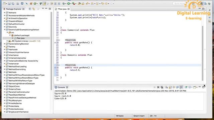This screenshot has height=120, width=214.
Task: Collapse the ElectricityBillExampleUsingAbtract project
Action: point(4,30)
